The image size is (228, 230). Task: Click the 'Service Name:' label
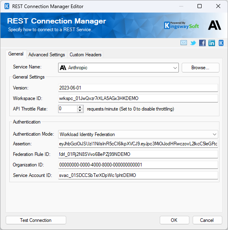pos(27,67)
